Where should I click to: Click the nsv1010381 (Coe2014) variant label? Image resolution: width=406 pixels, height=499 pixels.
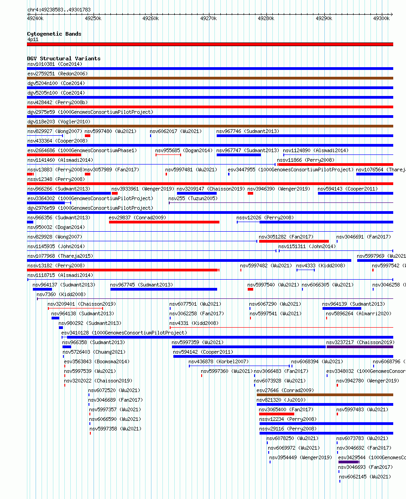pyautogui.click(x=55, y=64)
